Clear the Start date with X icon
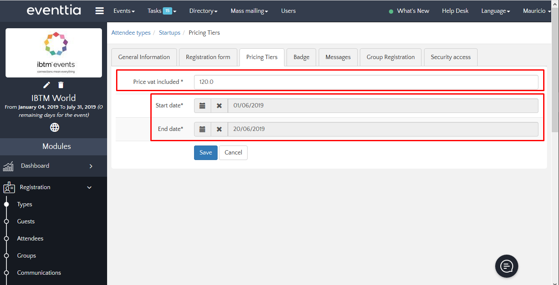559x285 pixels. (x=219, y=106)
